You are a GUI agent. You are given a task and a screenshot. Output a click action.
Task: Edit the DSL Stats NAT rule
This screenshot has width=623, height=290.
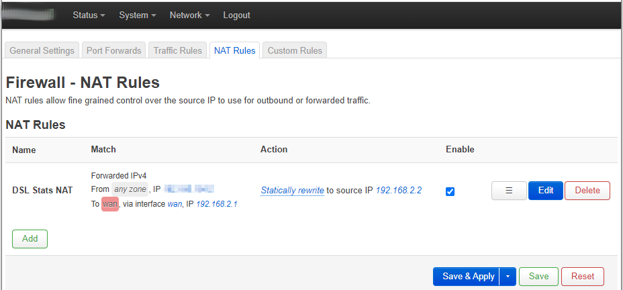click(546, 191)
